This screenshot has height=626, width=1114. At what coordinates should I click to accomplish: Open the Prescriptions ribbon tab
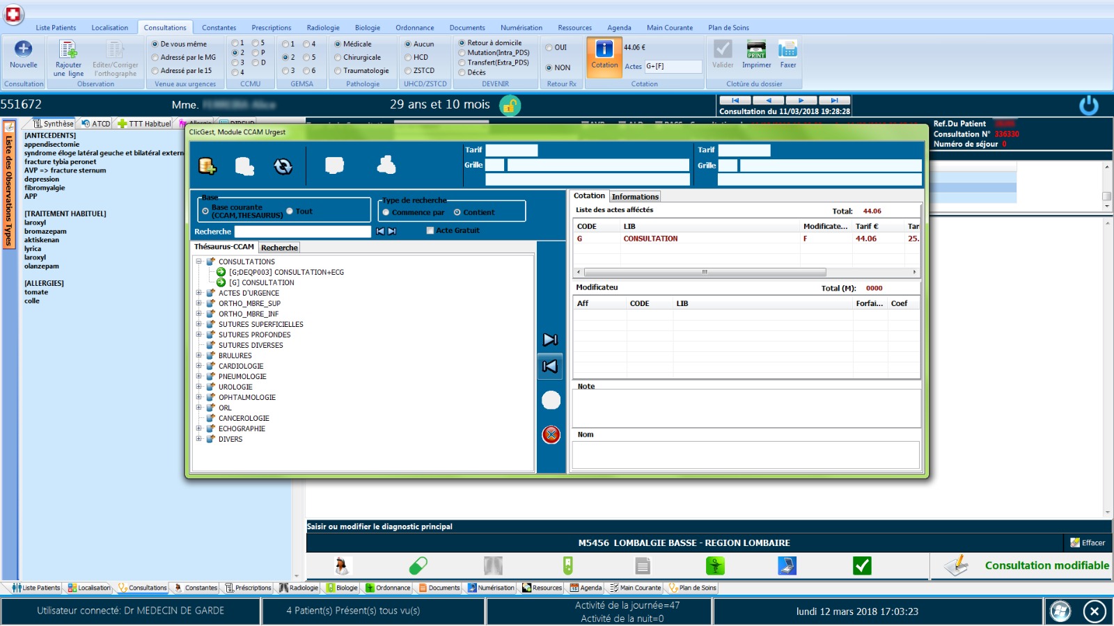(272, 28)
